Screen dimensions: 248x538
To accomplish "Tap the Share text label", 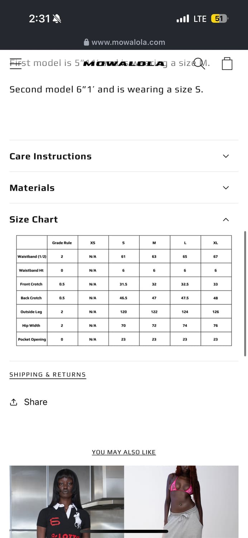I will (x=35, y=402).
